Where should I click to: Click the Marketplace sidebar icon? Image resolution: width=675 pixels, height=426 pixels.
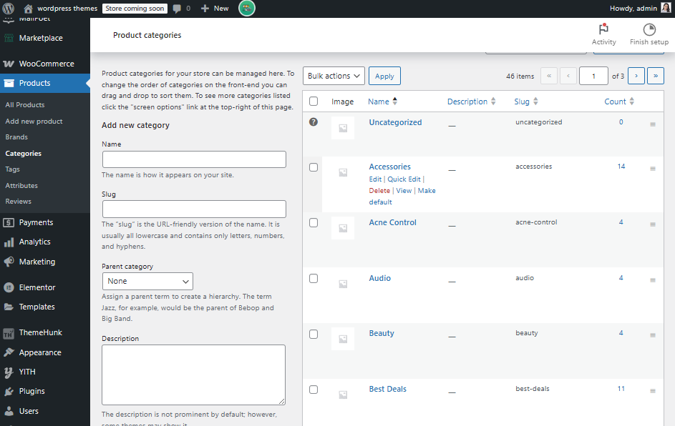point(9,38)
